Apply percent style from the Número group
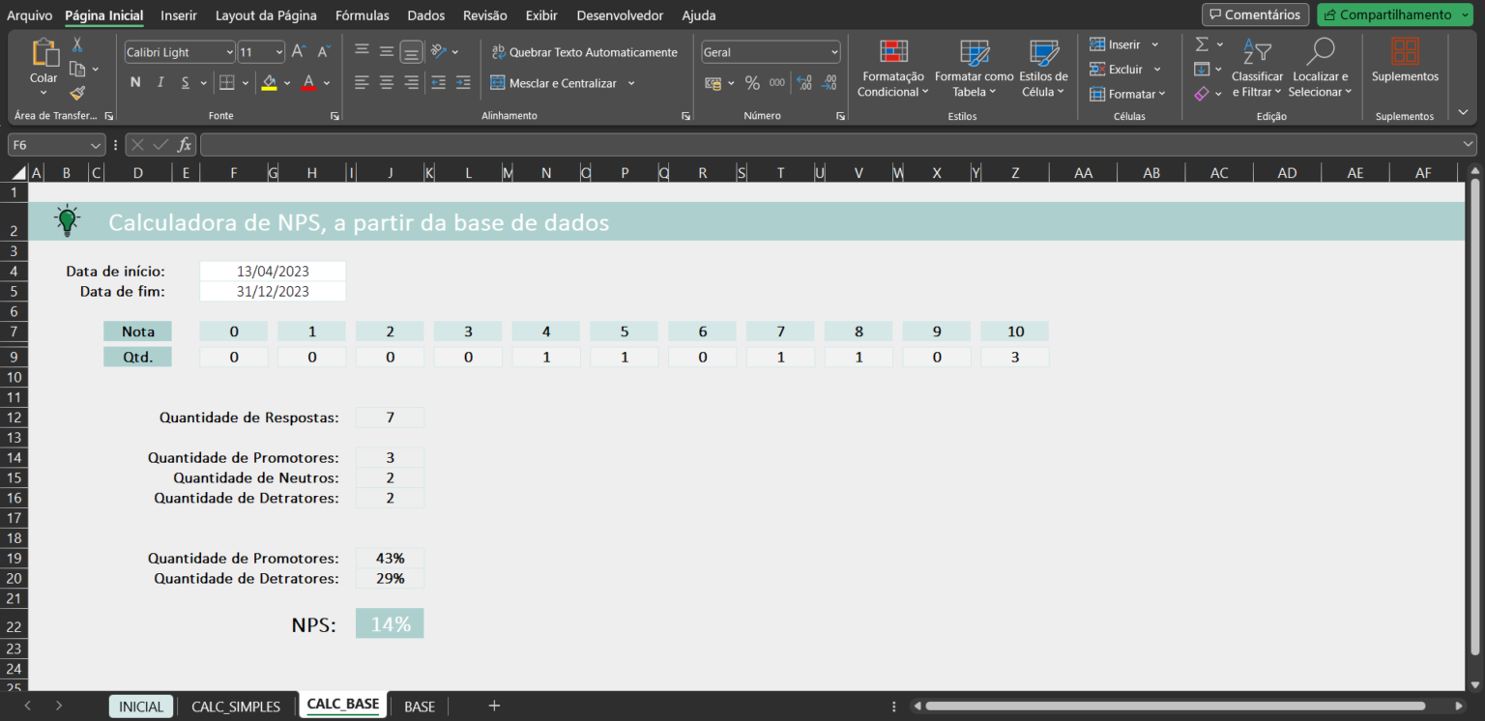 (752, 82)
